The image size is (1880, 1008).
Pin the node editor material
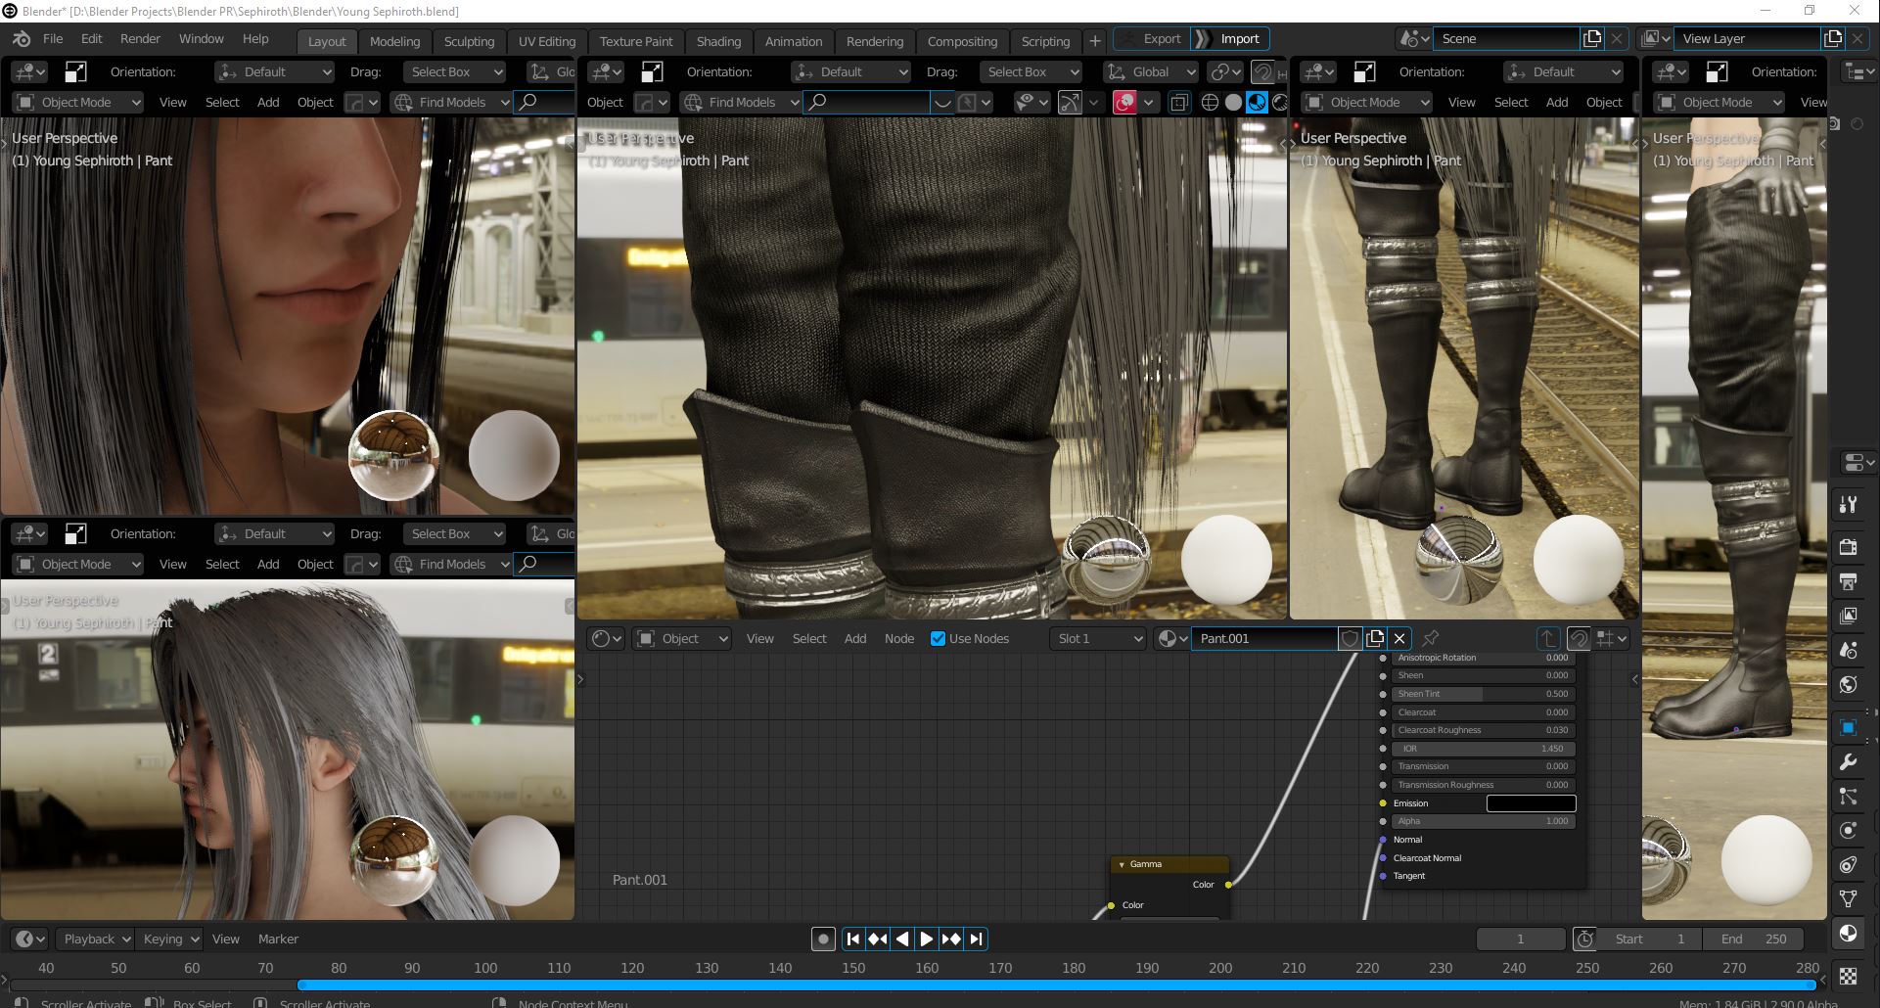click(x=1430, y=638)
